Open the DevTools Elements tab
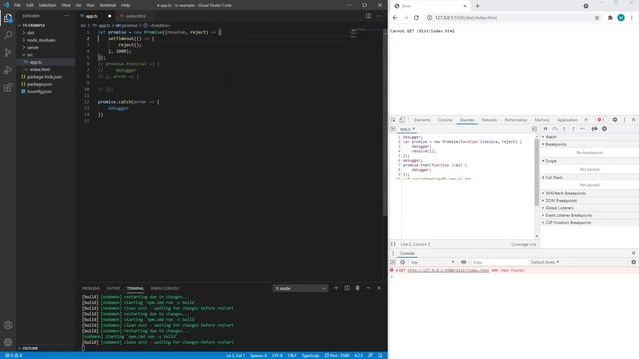The width and height of the screenshot is (639, 359). (422, 120)
